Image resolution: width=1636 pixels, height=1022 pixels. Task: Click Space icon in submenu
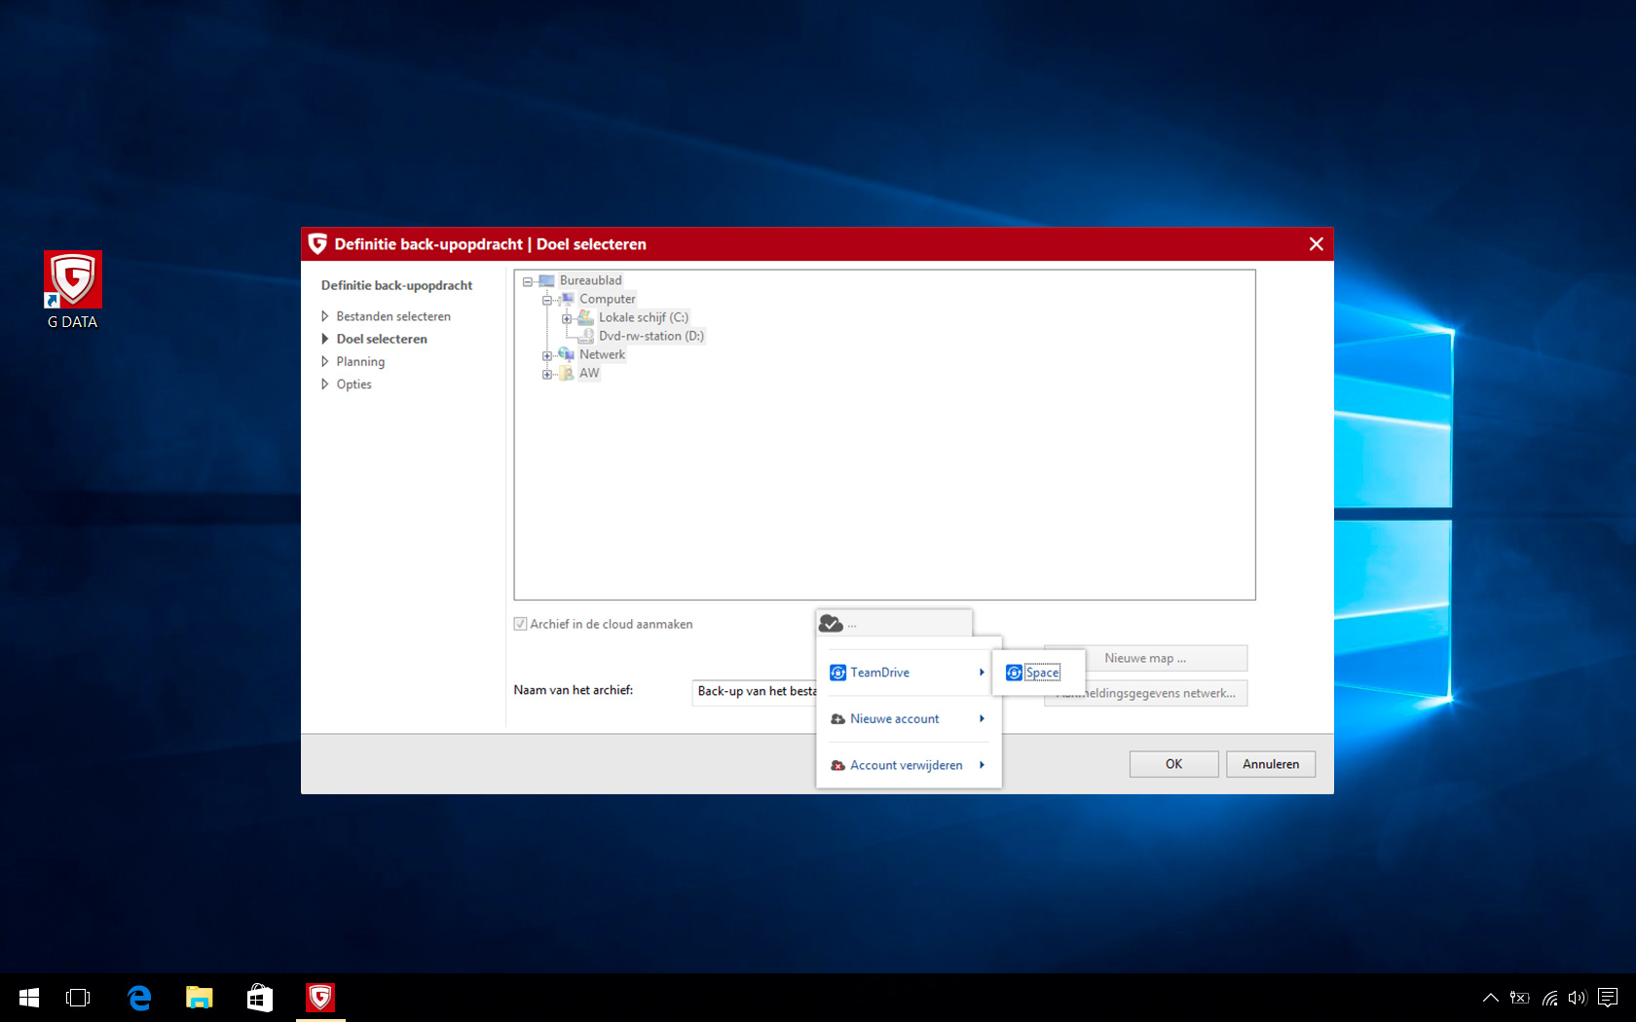tap(1014, 673)
